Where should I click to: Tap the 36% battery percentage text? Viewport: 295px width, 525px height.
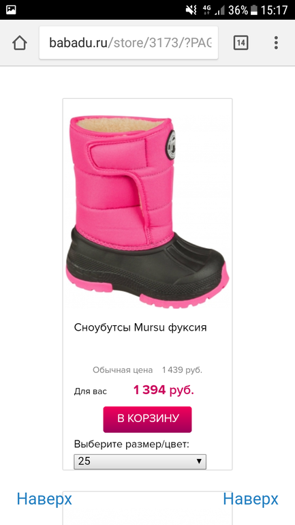(x=238, y=10)
